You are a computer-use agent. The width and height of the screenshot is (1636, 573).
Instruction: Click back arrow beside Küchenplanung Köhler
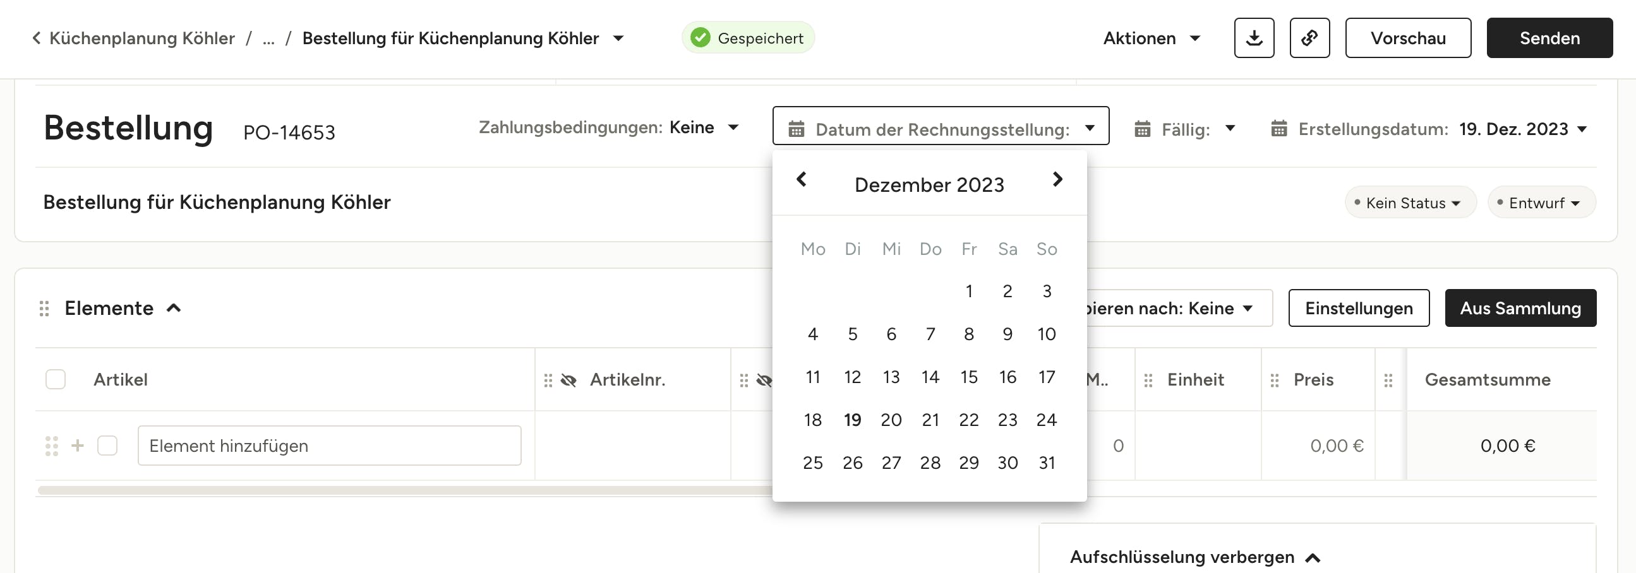click(x=36, y=38)
